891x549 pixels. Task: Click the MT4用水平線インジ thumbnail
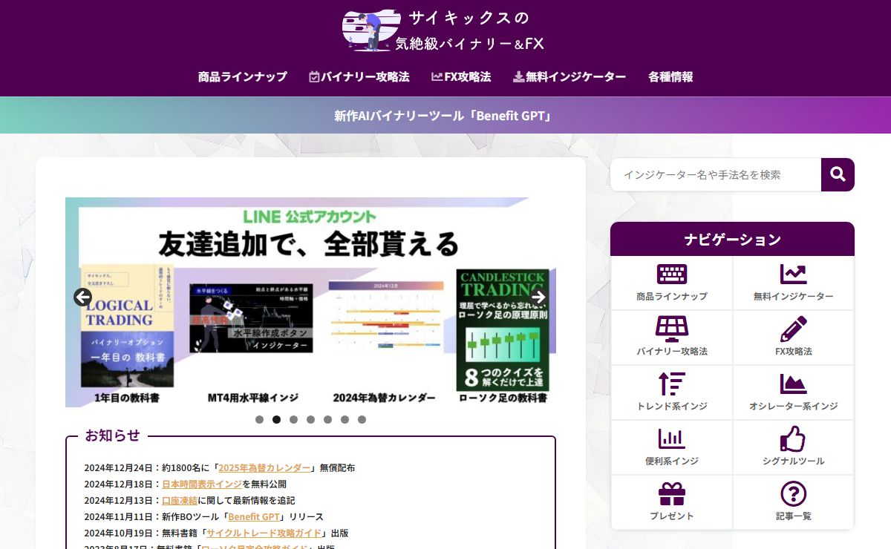coord(250,318)
